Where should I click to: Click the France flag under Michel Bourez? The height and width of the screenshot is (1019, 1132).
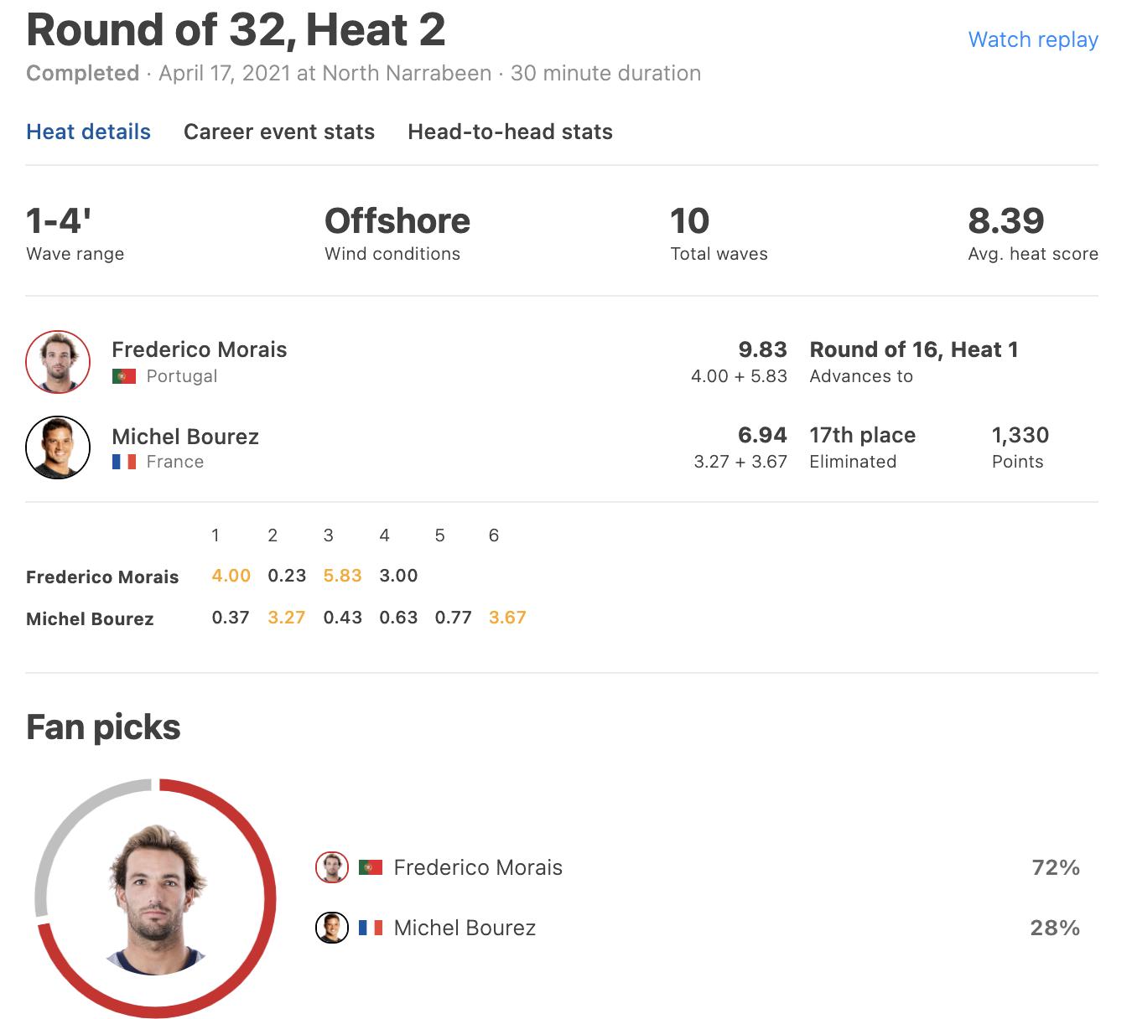124,462
